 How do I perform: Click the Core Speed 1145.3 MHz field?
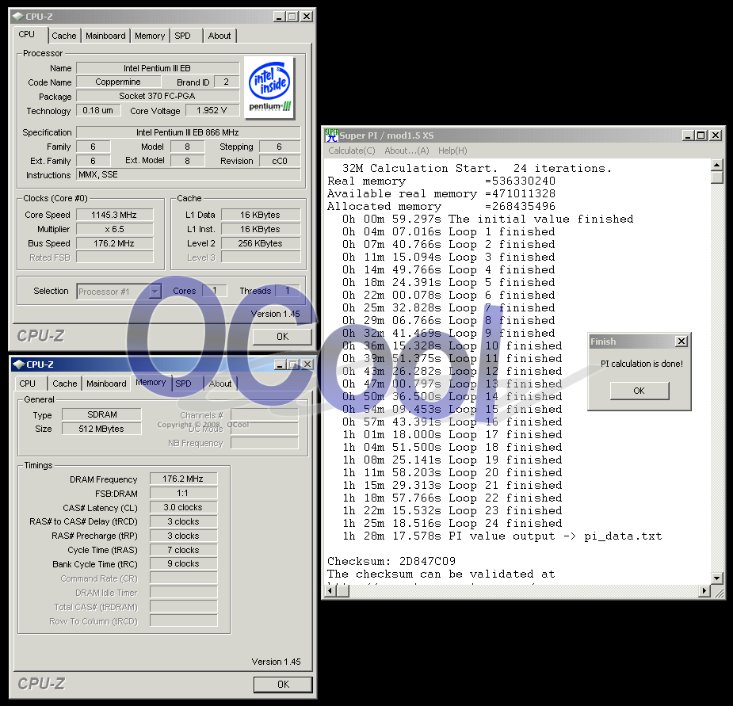point(115,215)
